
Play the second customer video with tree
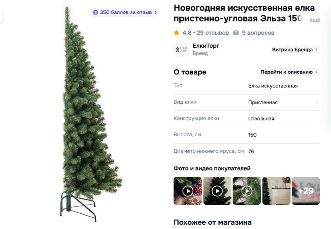coord(217,191)
